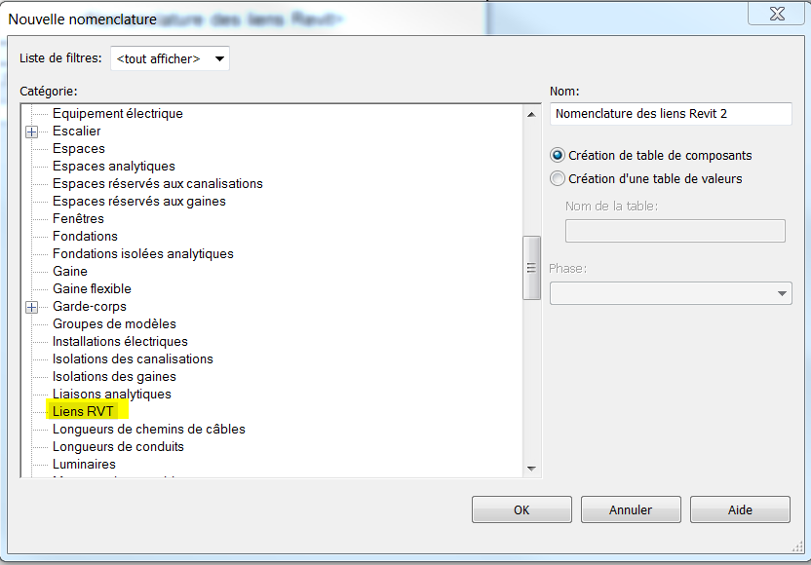The width and height of the screenshot is (811, 565).
Task: Open help with the Aide button
Action: click(740, 509)
